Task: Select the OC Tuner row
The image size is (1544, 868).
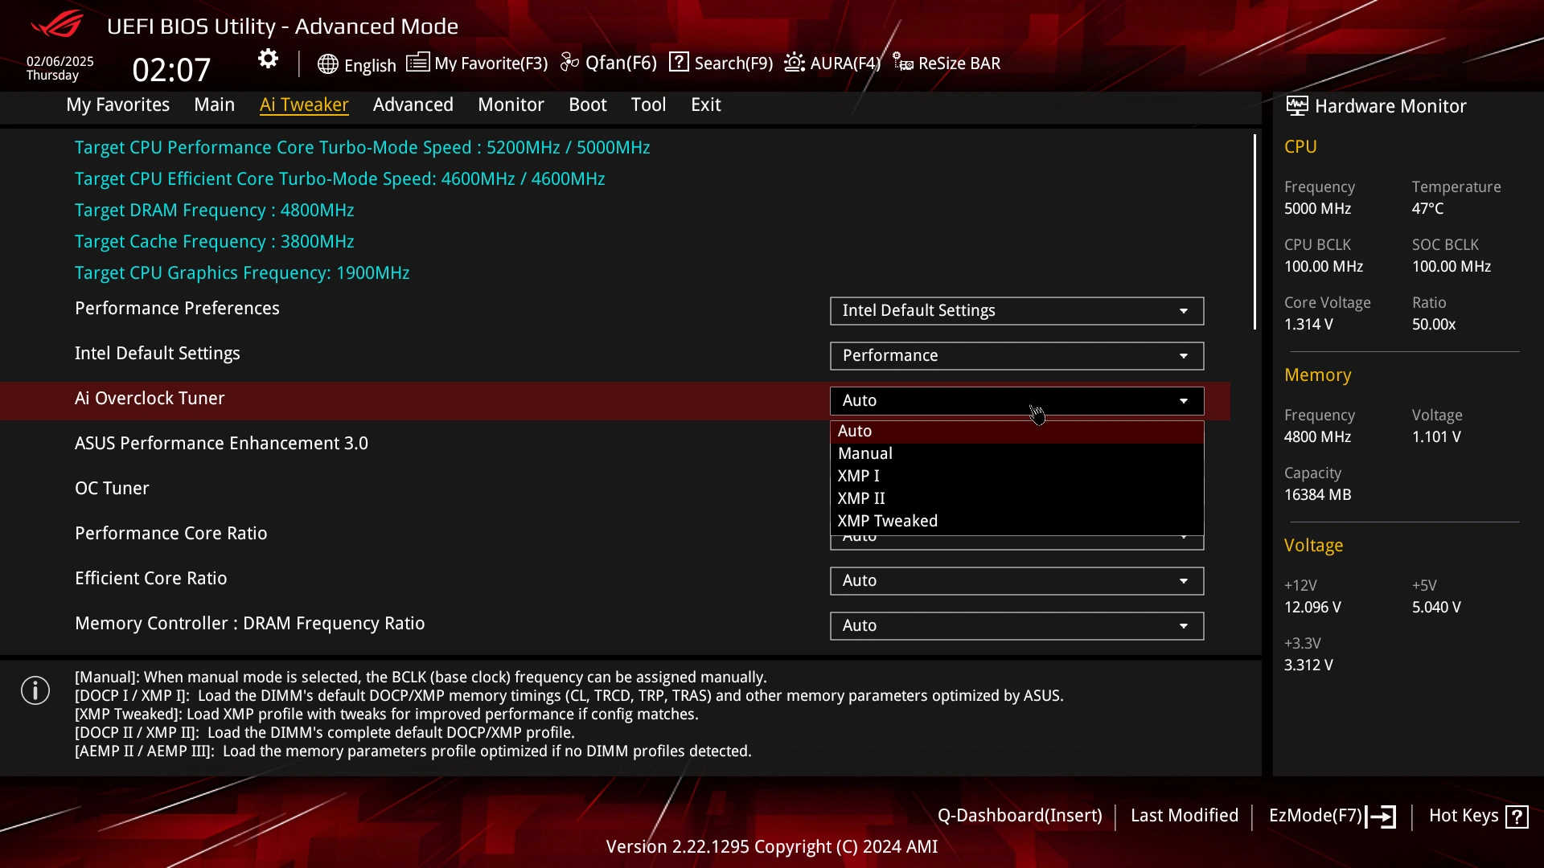Action: [x=112, y=489]
